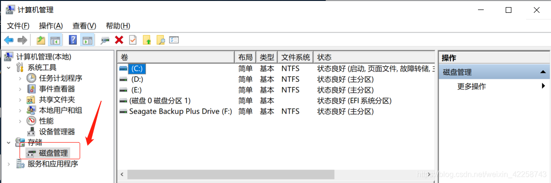Image resolution: width=551 pixels, height=183 pixels.
Task: Sort by the 类型 column header
Action: [267, 57]
